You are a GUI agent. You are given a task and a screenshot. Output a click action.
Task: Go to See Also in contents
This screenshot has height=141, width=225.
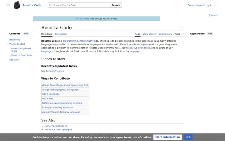[x=14, y=60]
